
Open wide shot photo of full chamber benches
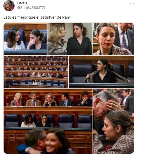click(36, 72)
